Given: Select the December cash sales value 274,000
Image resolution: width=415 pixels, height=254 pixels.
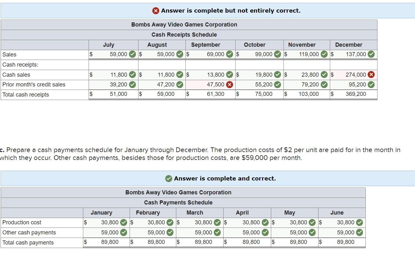Looking at the screenshot, I should pyautogui.click(x=356, y=75).
